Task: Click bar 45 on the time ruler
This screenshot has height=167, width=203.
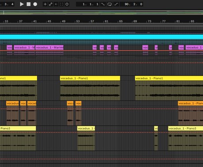Action: click(x=49, y=22)
